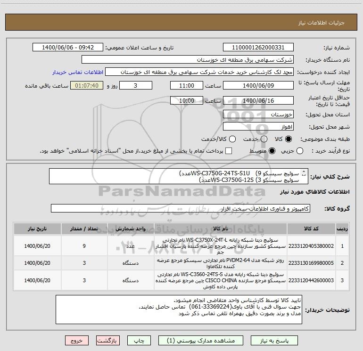Click the گروه کالا field
Screen dimensions: 363x351
(x=181, y=208)
